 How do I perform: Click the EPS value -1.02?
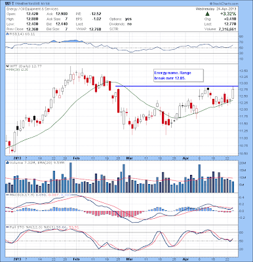(97, 19)
